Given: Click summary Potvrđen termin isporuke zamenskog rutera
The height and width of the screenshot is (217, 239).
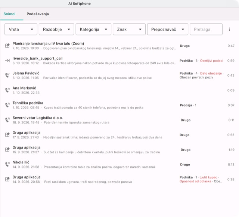Looking at the screenshot, I should click(77, 123).
